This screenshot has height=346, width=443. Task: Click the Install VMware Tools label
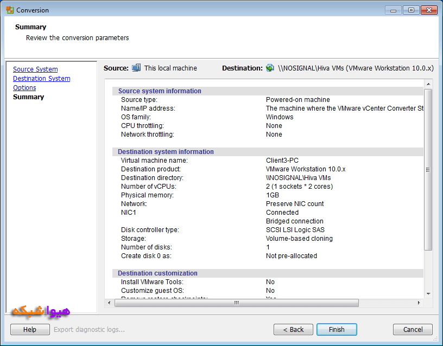[x=152, y=282]
